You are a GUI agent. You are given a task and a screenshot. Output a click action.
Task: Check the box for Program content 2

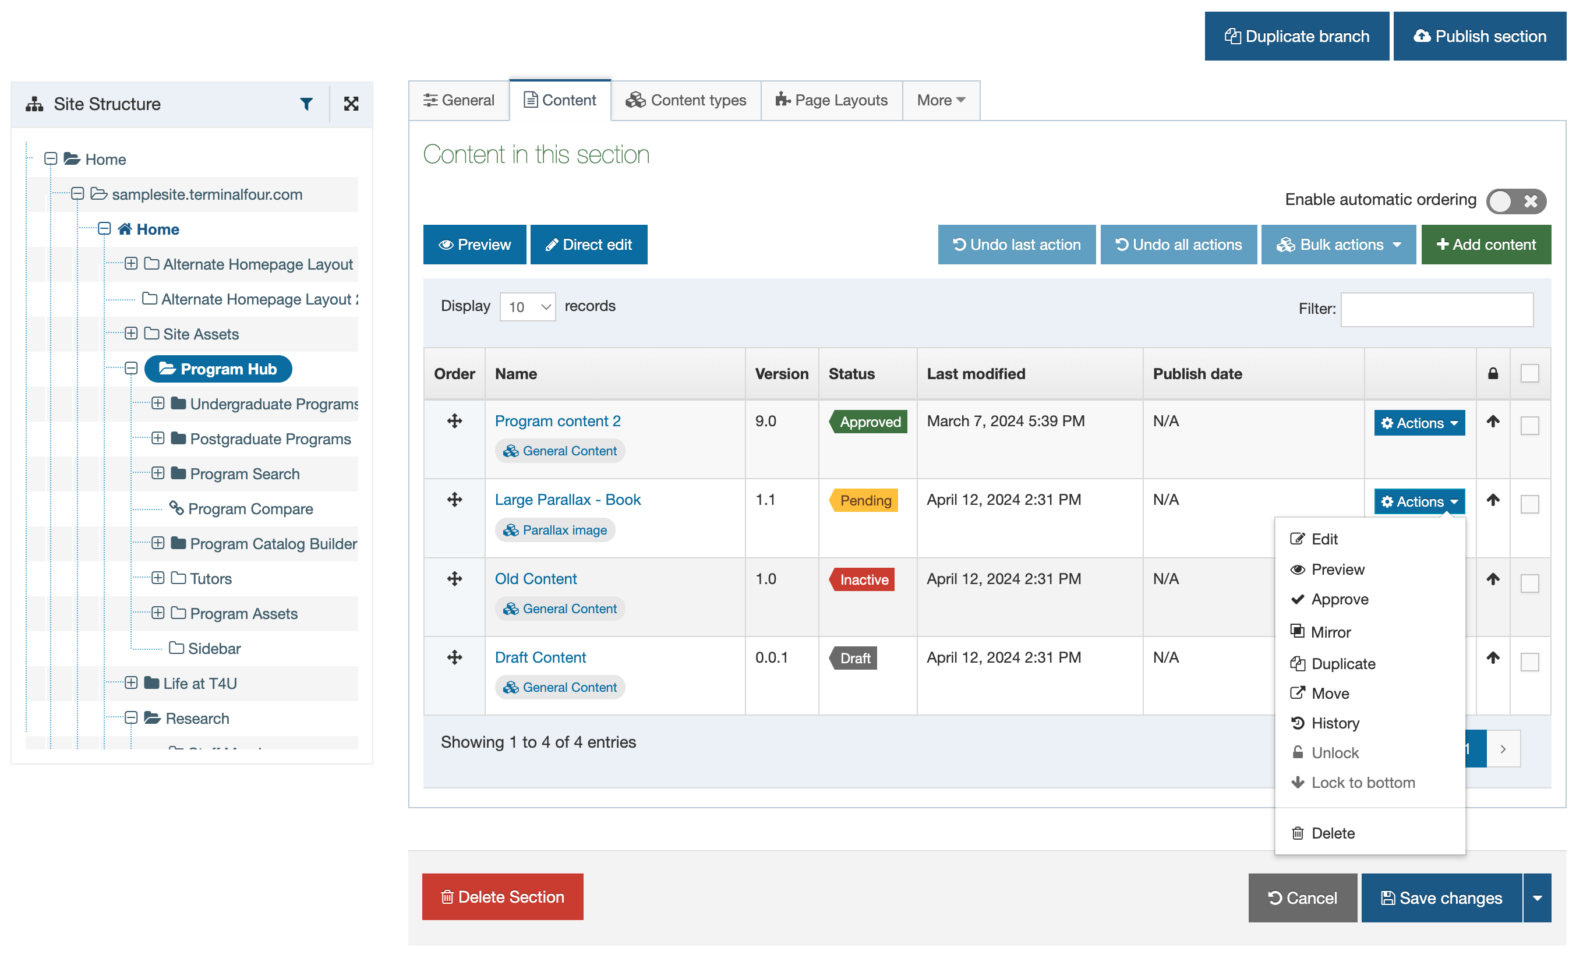click(1530, 425)
